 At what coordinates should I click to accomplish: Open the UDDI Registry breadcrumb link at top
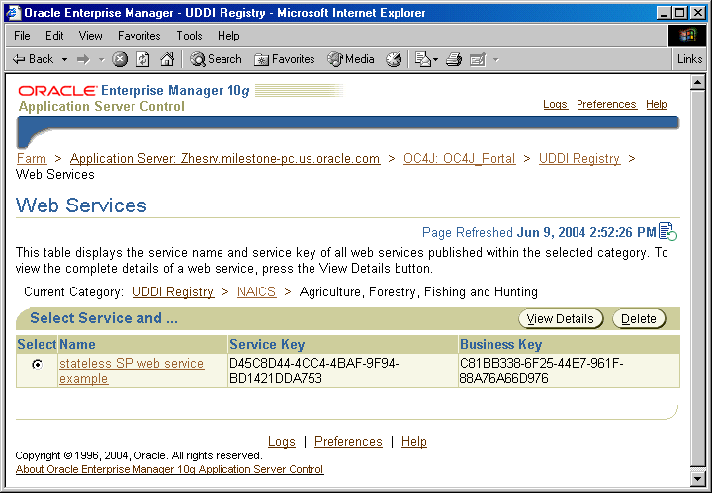(579, 159)
